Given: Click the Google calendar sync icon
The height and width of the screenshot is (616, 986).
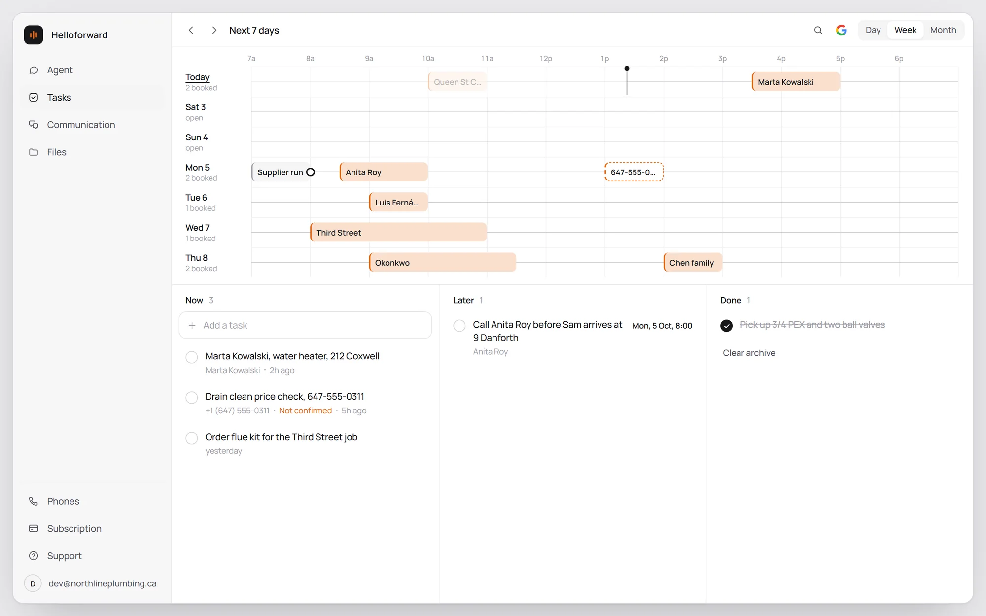Looking at the screenshot, I should point(842,30).
